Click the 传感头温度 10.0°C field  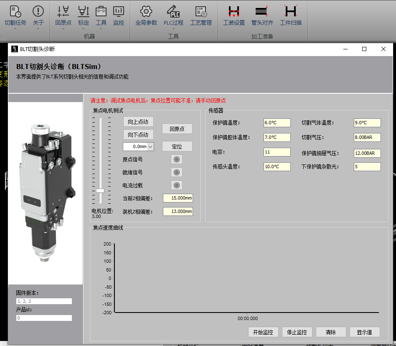click(277, 167)
